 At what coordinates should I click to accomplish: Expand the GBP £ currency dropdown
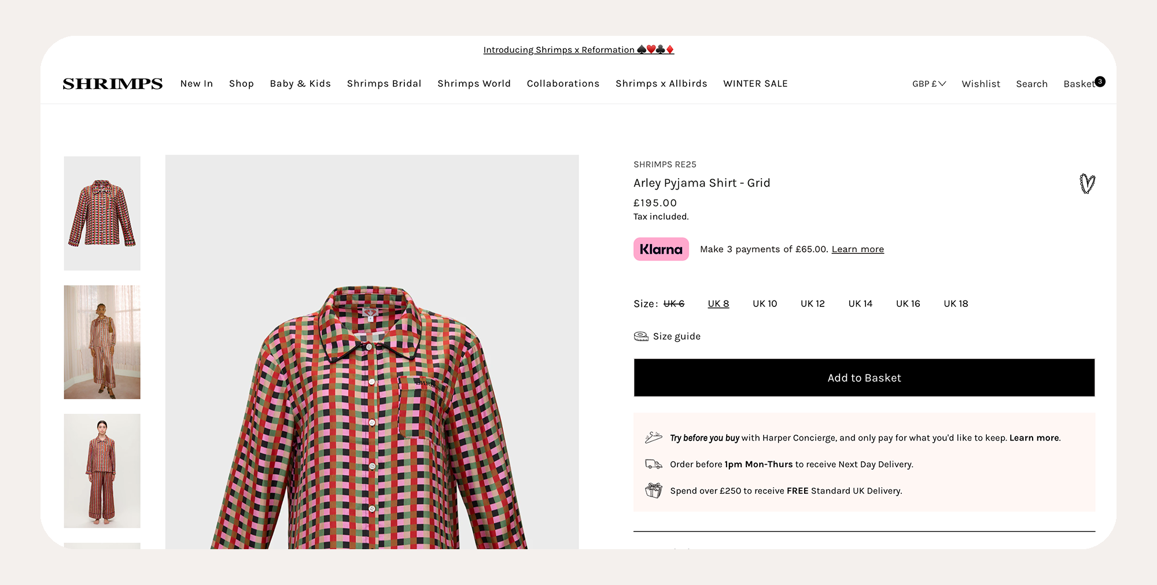(x=929, y=84)
